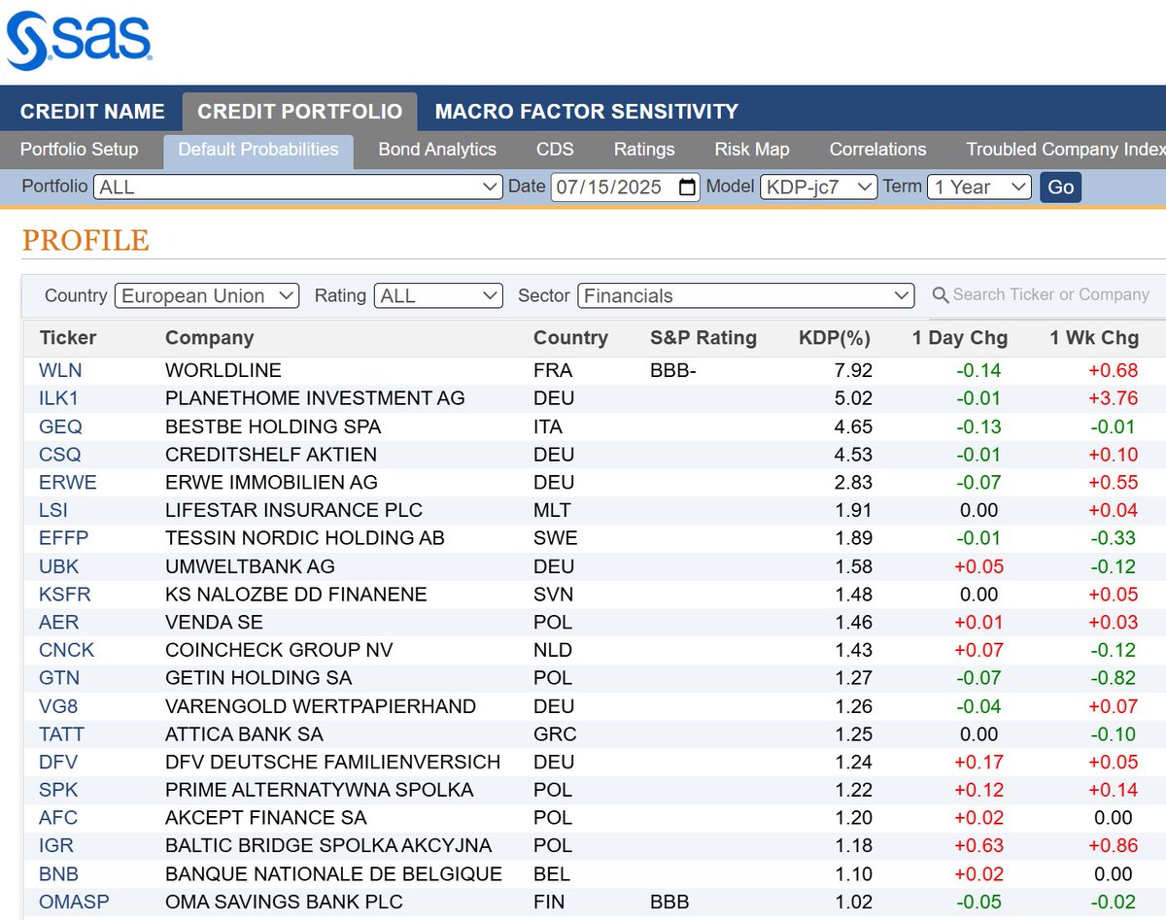The width and height of the screenshot is (1166, 920).
Task: Click company name WORLDLINE
Action: [x=223, y=370]
